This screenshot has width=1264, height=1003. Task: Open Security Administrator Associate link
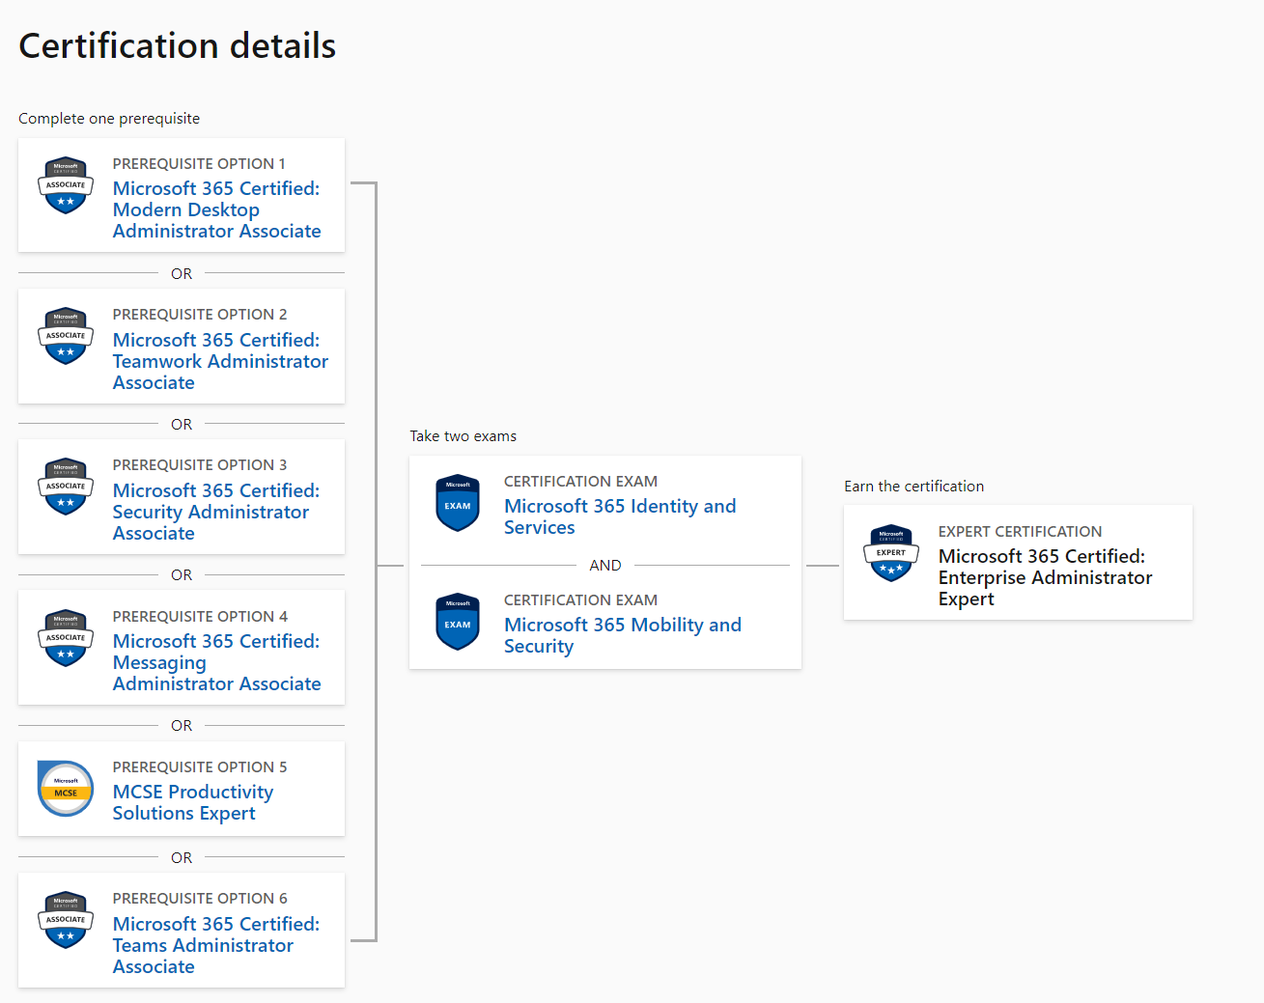click(x=216, y=512)
